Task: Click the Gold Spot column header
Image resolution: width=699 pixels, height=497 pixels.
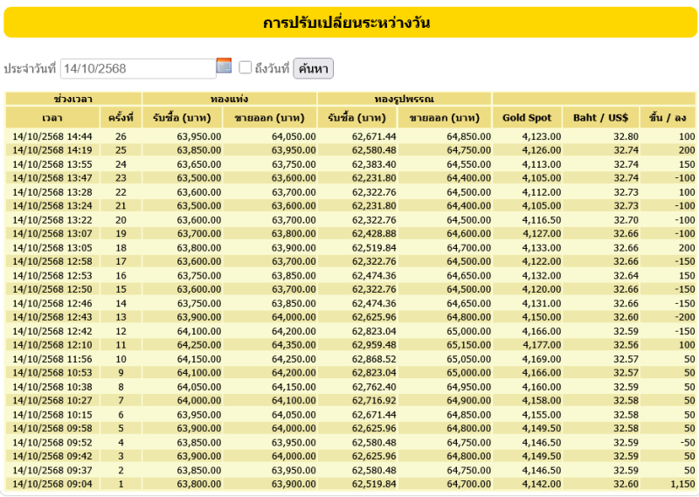Action: coord(527,118)
